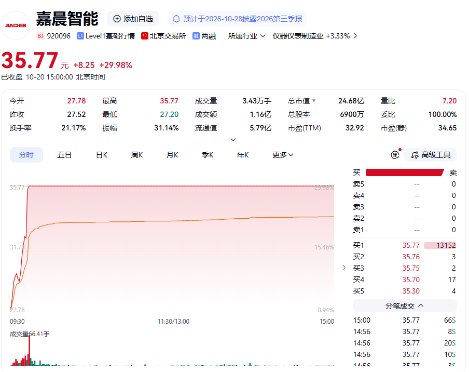Click the 买3 price 35.75
The width and height of the screenshot is (469, 372).
pos(411,268)
